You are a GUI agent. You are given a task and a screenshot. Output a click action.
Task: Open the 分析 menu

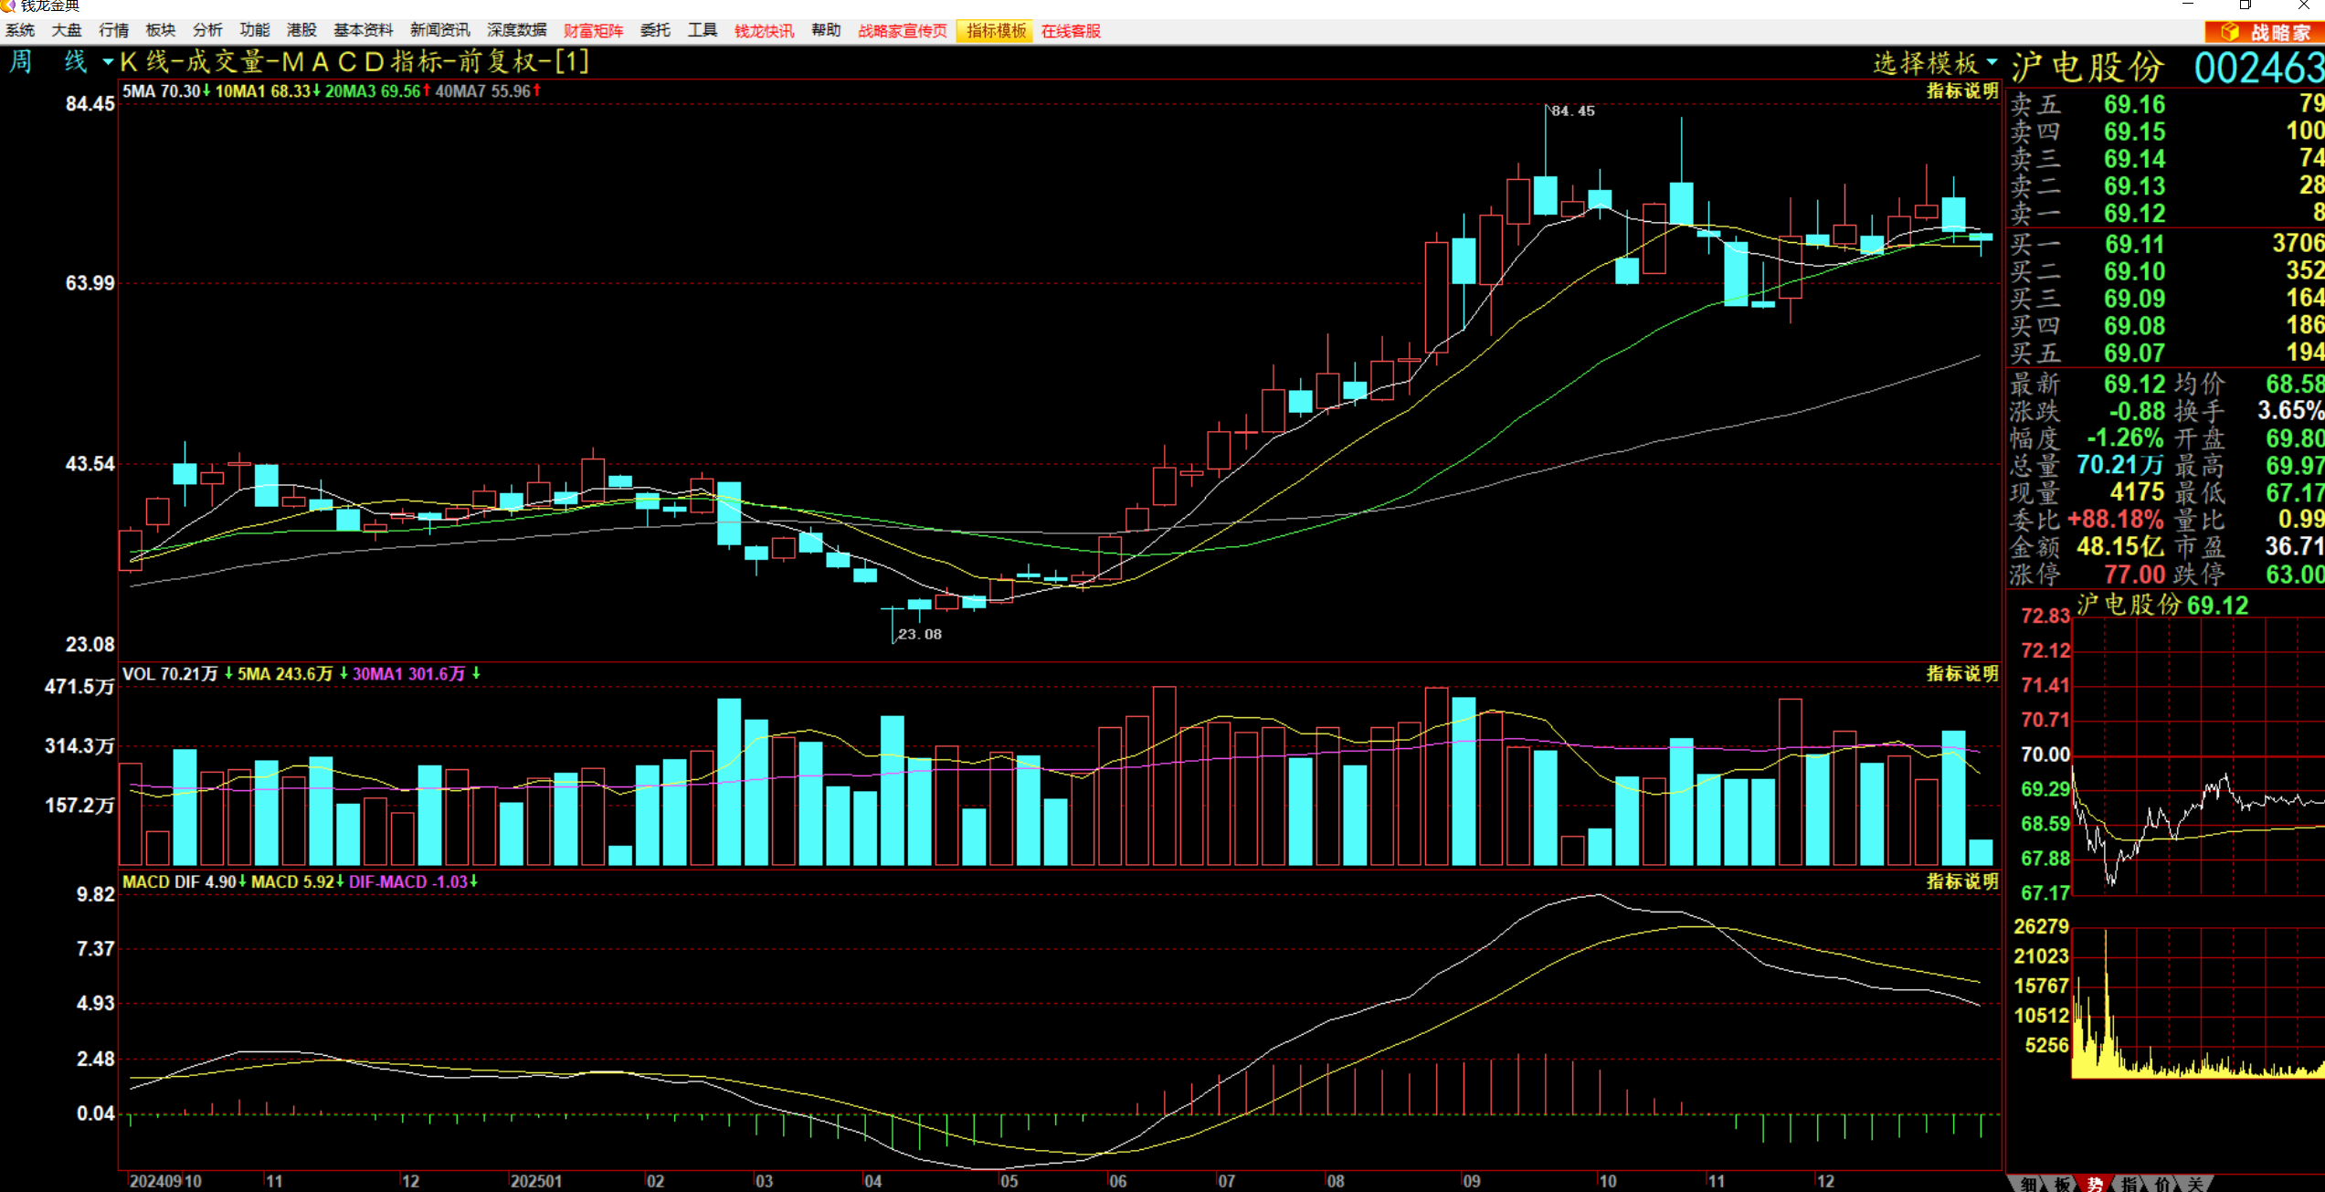[207, 31]
